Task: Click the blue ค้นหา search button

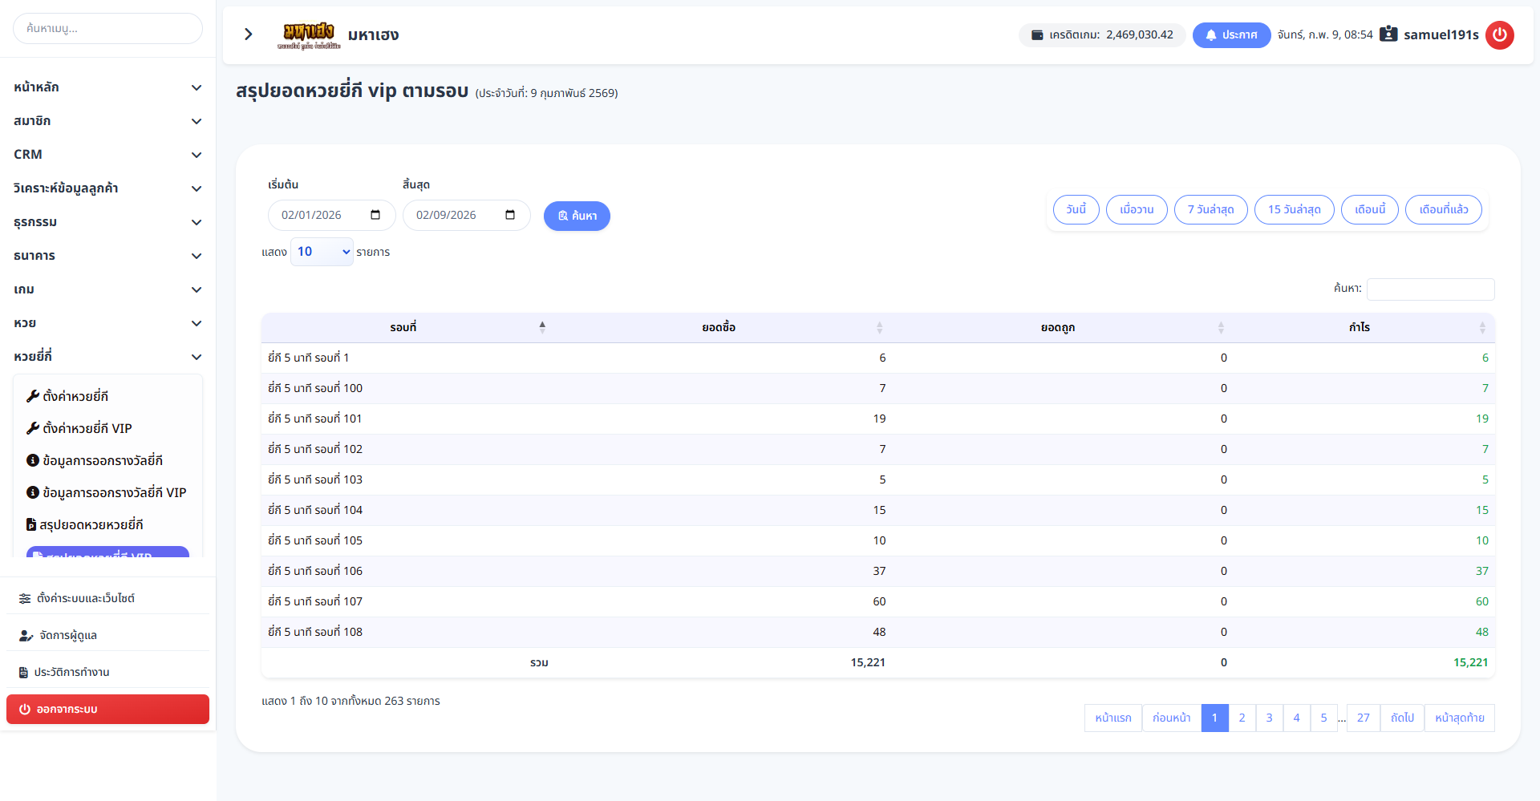Action: [x=577, y=216]
